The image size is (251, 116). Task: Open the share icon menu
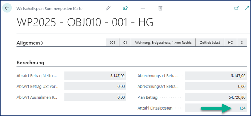[125, 8]
